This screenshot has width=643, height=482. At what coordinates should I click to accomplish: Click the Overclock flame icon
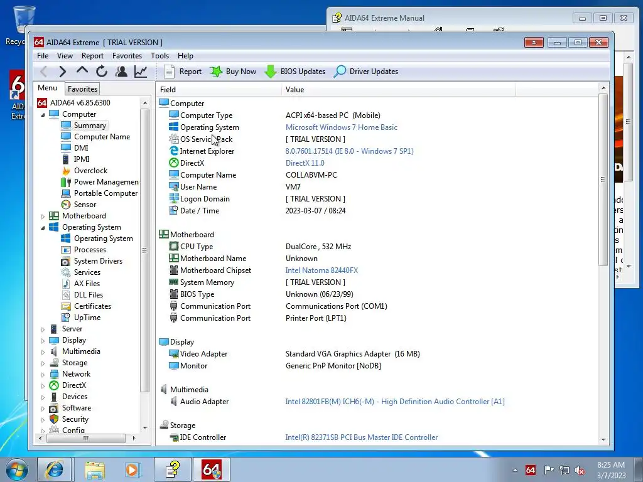(65, 171)
